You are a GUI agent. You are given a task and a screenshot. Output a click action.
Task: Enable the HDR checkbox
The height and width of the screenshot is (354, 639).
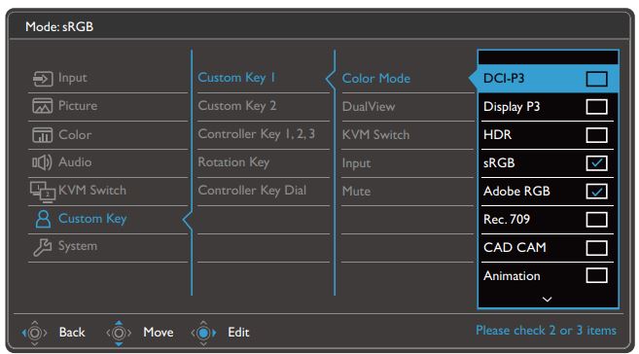tap(596, 135)
